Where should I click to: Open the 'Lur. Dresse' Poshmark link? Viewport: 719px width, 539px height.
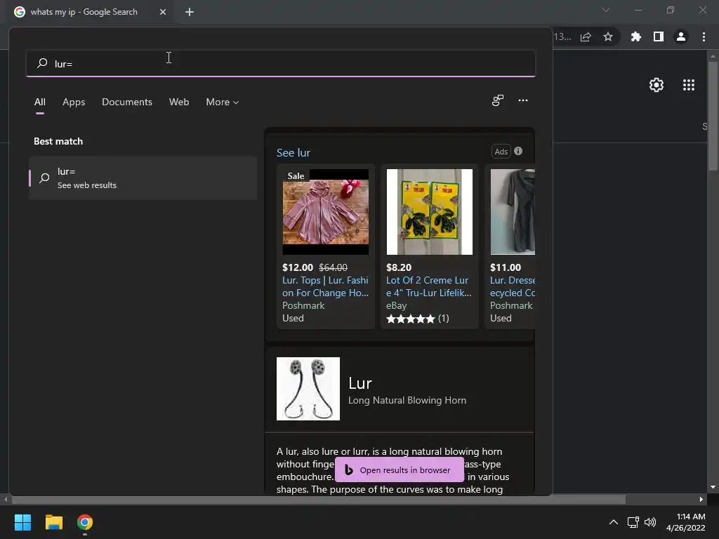(512, 286)
